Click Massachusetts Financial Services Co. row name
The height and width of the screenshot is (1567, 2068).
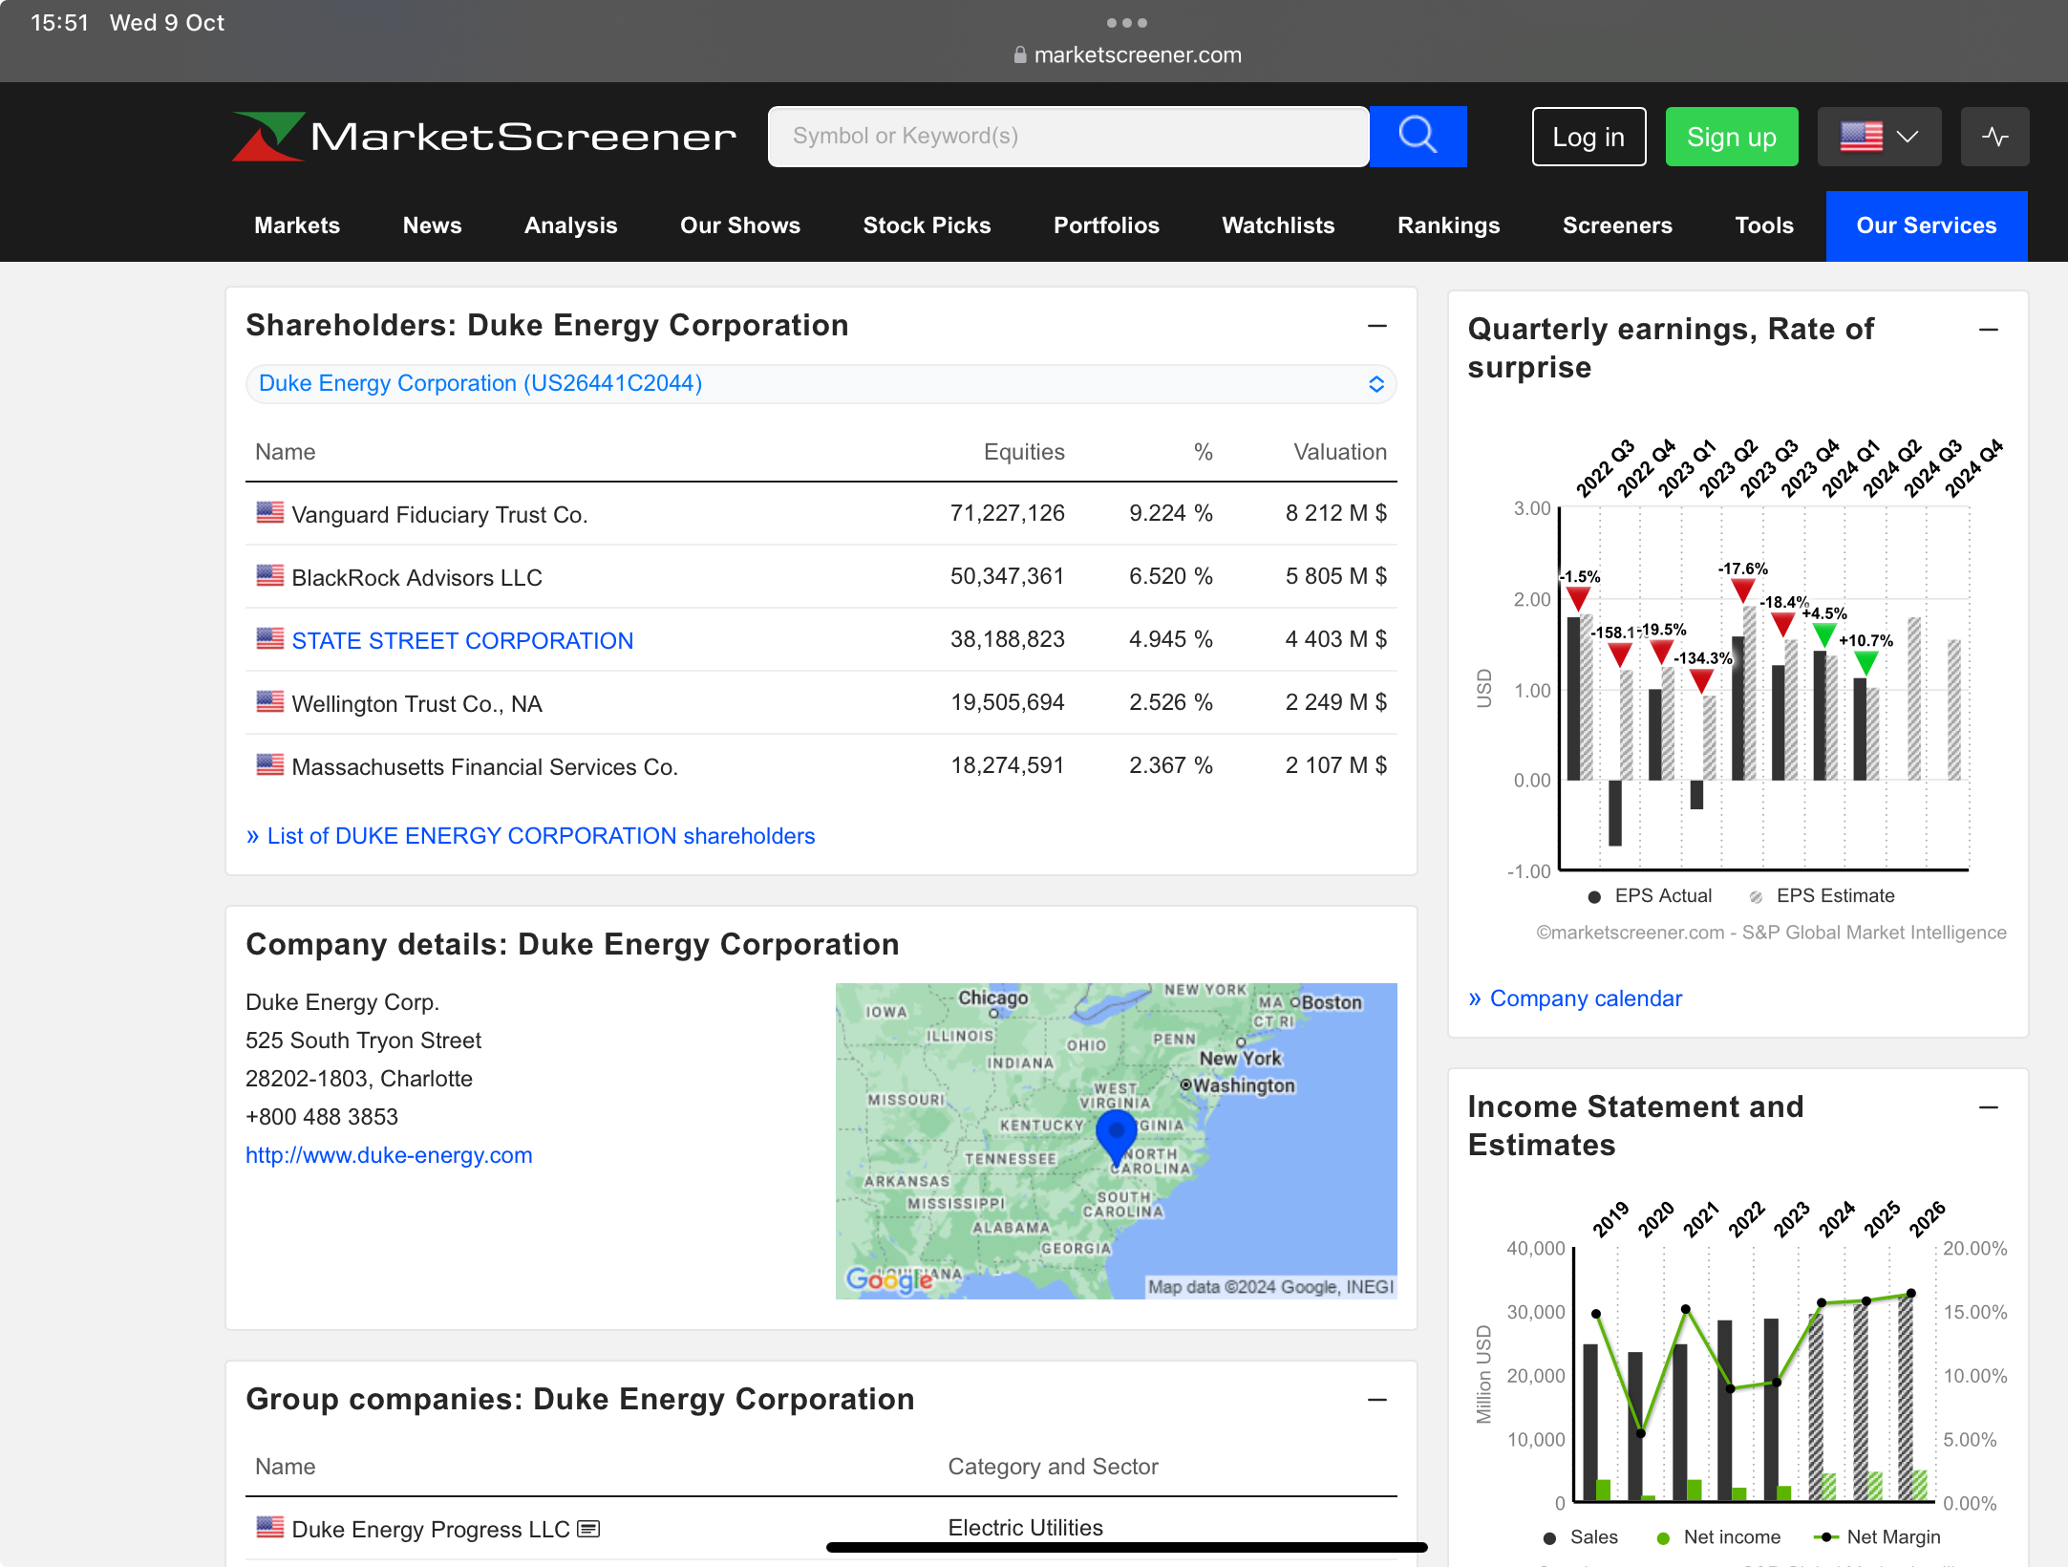point(484,766)
